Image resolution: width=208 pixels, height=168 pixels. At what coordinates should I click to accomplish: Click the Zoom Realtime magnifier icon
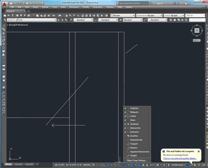tap(70, 15)
